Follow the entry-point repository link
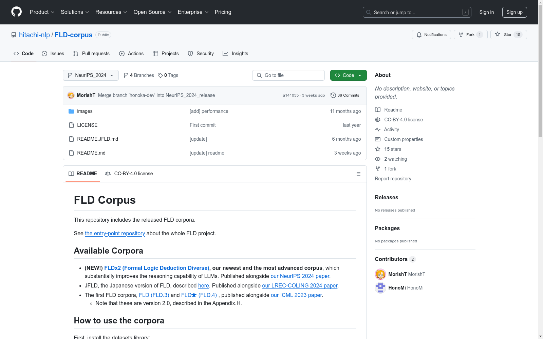543x339 pixels. [115, 233]
